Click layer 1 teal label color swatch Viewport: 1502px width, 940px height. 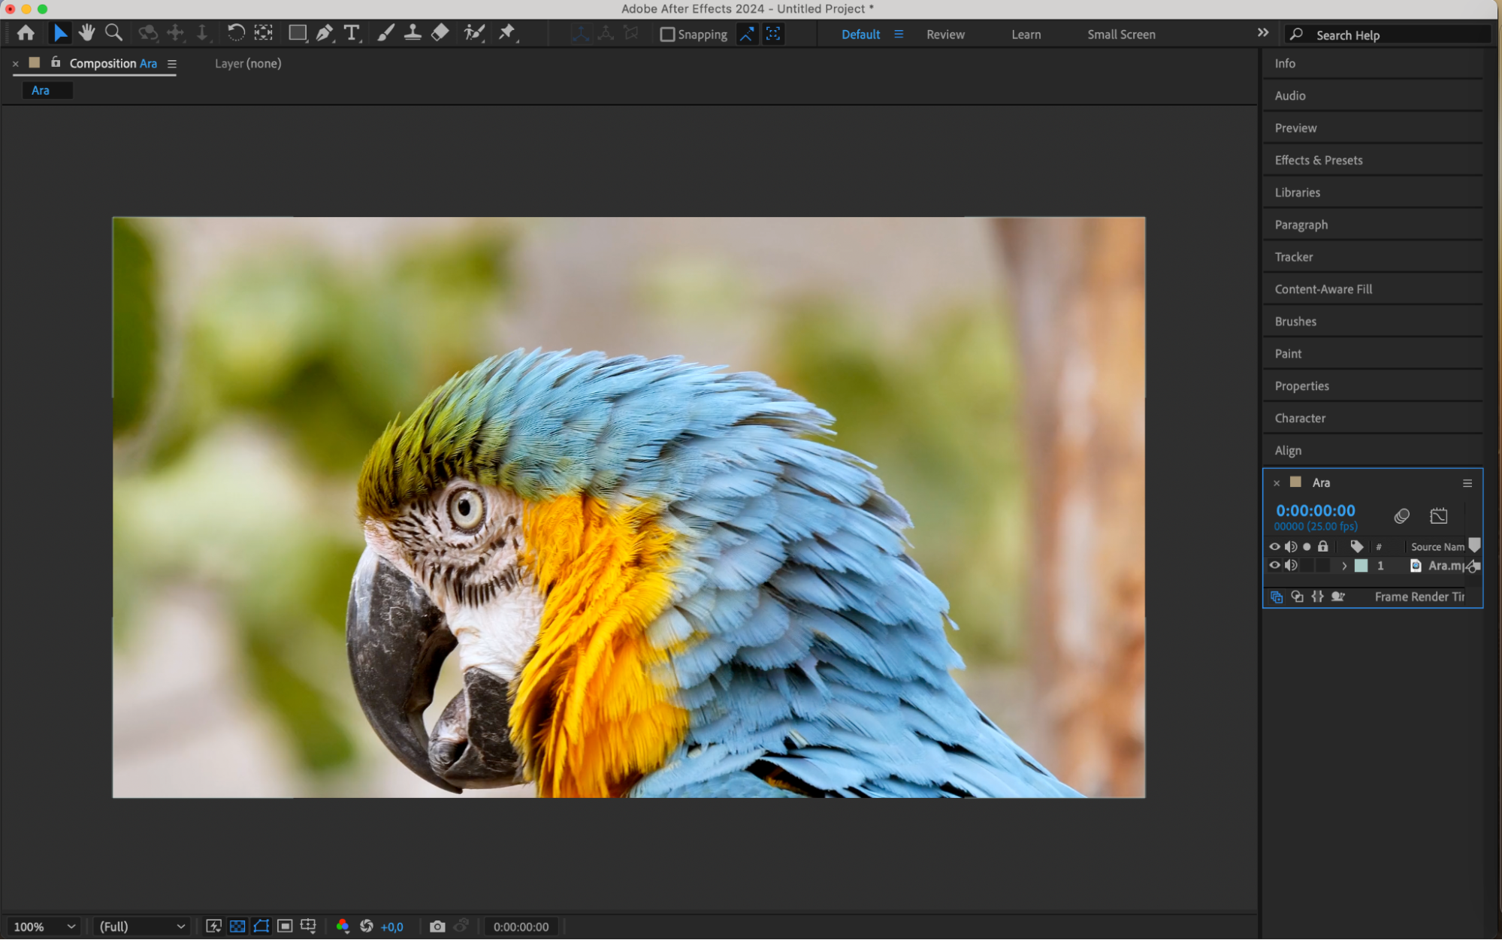point(1361,566)
